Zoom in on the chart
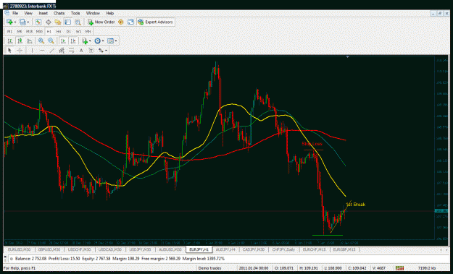453x274 pixels. tap(41, 41)
